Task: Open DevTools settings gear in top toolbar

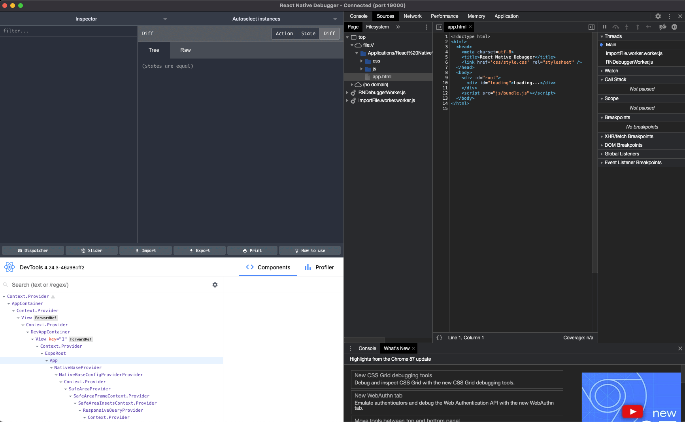Action: coord(658,16)
